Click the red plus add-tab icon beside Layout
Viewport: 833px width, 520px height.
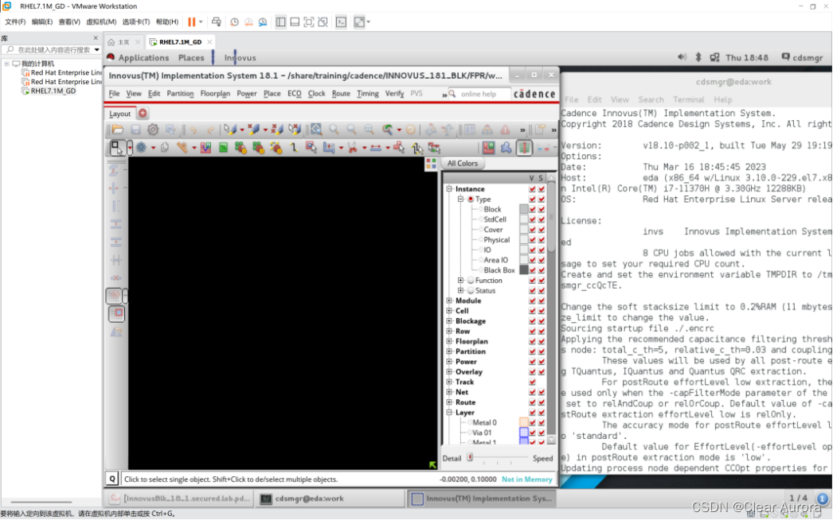pyautogui.click(x=143, y=113)
